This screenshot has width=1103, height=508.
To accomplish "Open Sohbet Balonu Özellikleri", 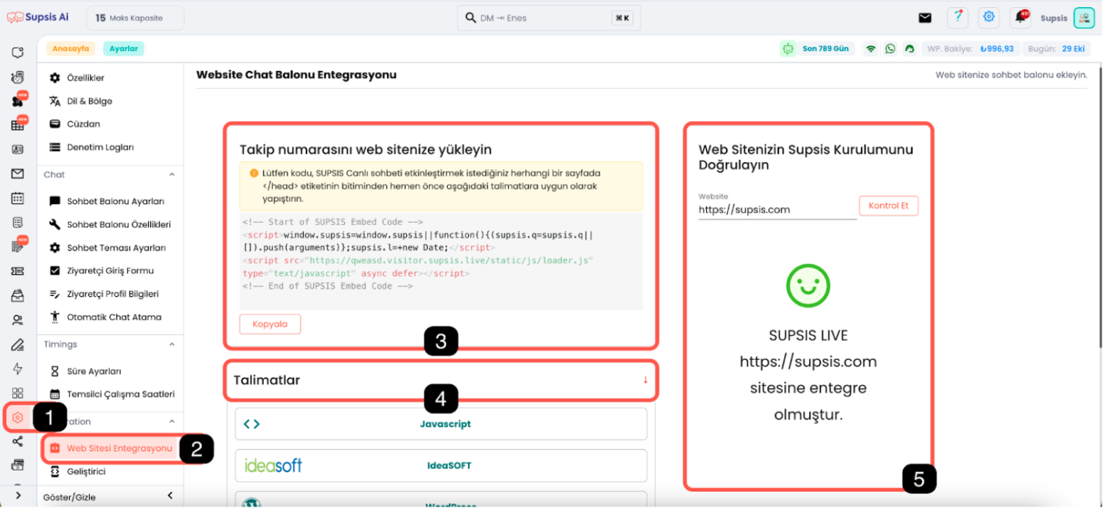I will coord(119,225).
